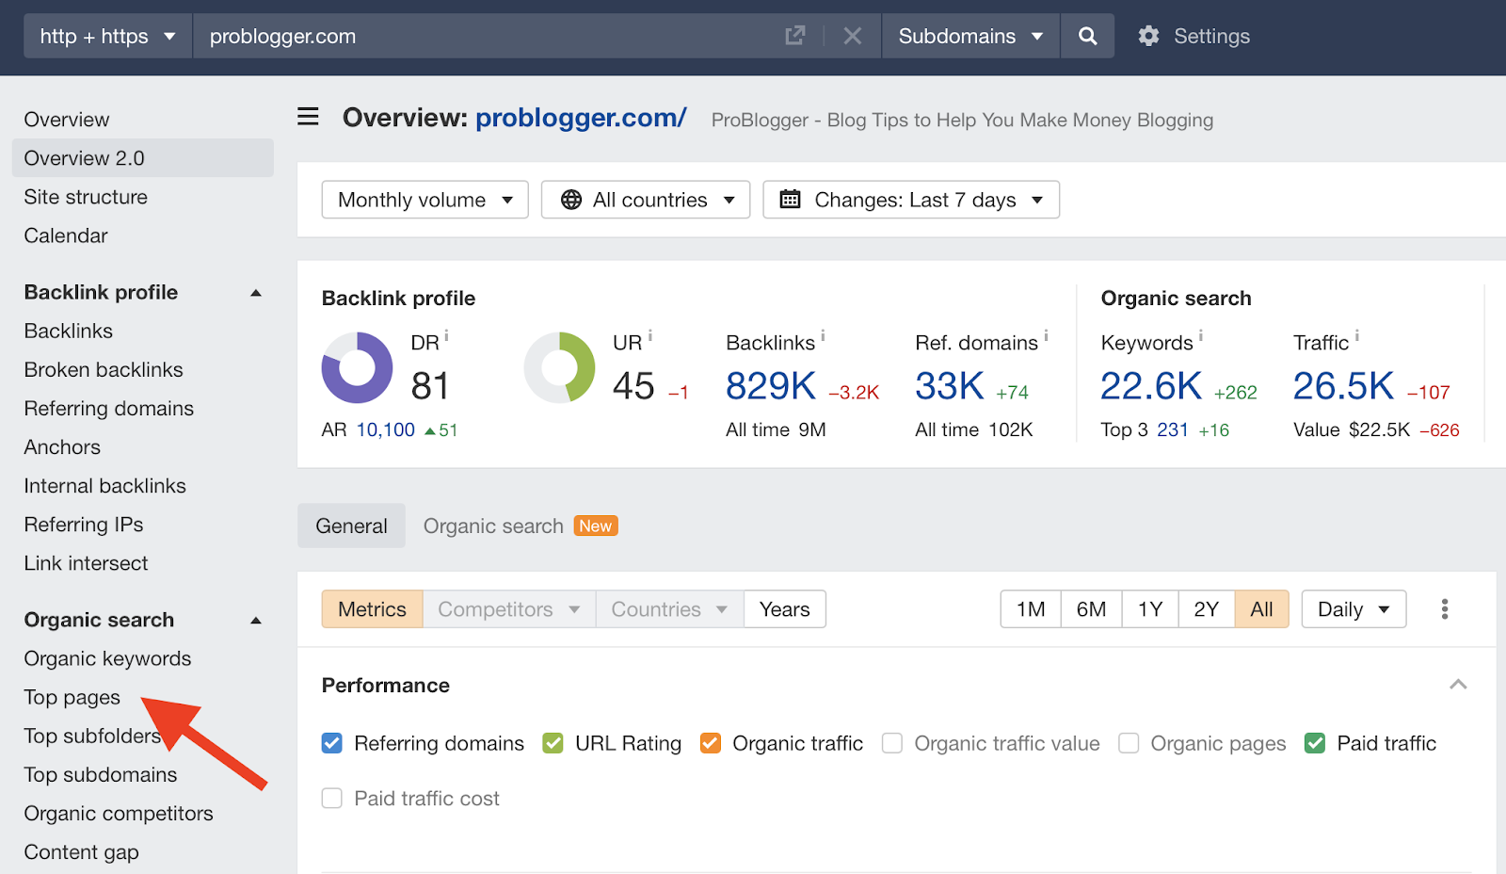Toggle Paid traffic checkbox
The width and height of the screenshot is (1506, 874).
(x=1315, y=743)
